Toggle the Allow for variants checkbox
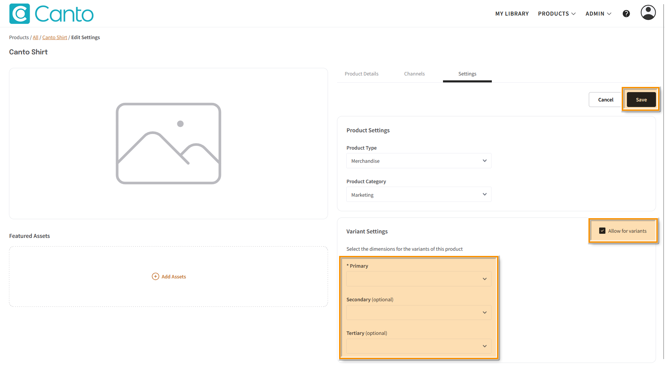The width and height of the screenshot is (665, 374). (602, 231)
